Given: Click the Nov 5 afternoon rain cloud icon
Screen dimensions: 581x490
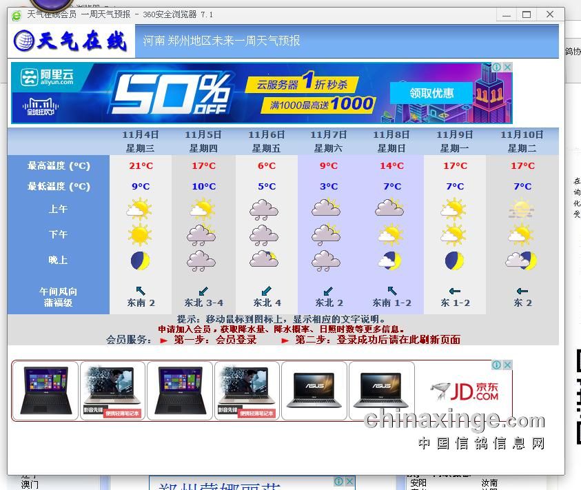Looking at the screenshot, I should point(201,235).
